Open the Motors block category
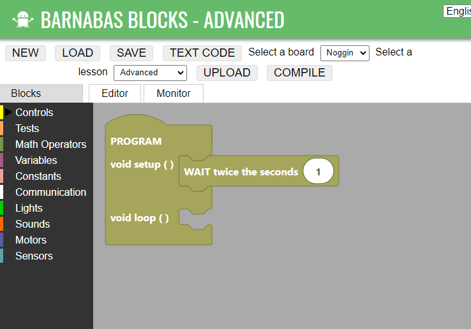The height and width of the screenshot is (329, 471). pos(31,240)
